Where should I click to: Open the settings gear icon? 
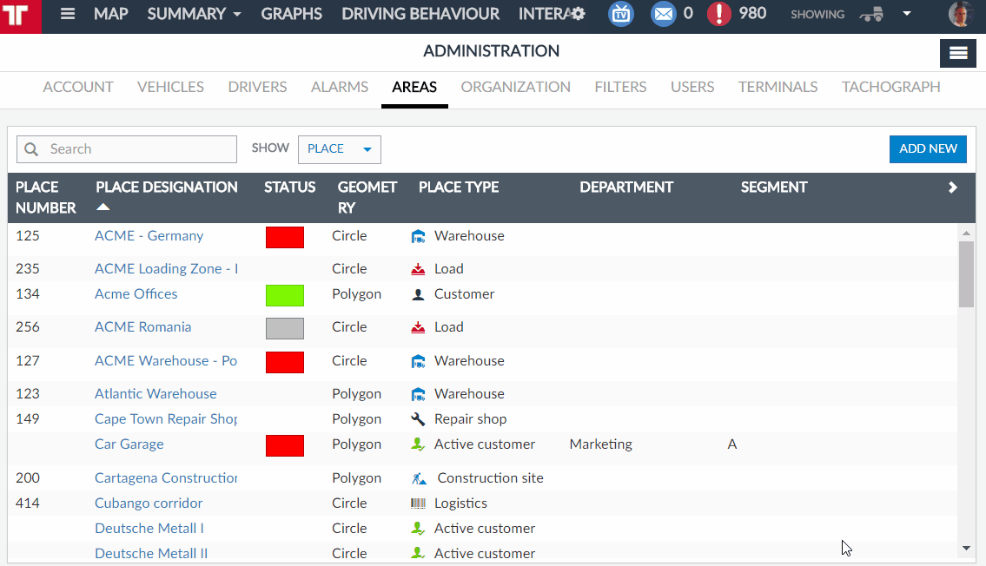[x=578, y=14]
